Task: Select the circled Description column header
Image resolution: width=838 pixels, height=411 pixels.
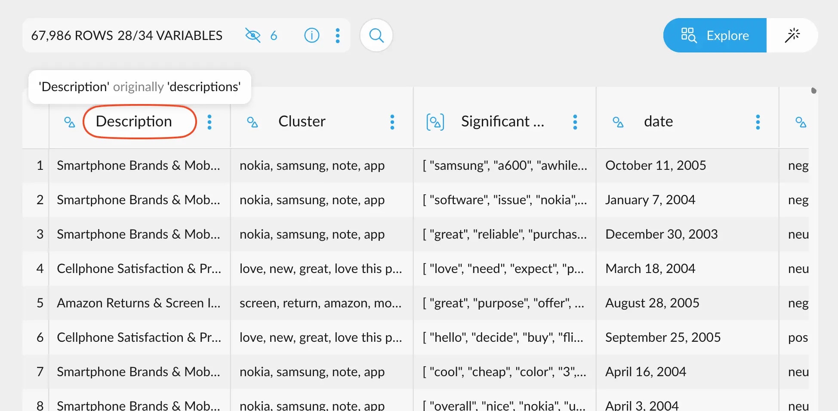Action: coord(133,122)
